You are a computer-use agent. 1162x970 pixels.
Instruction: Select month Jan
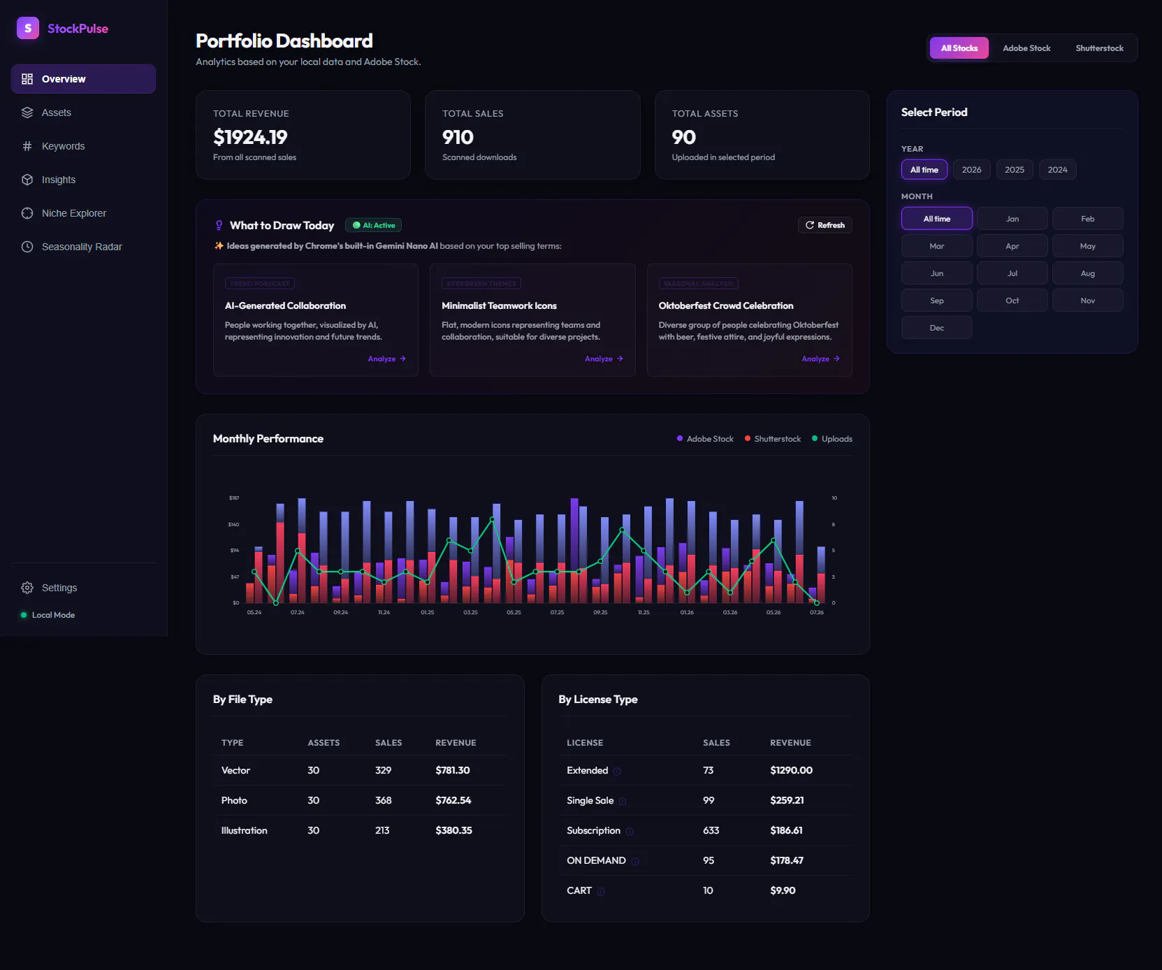pyautogui.click(x=1012, y=219)
